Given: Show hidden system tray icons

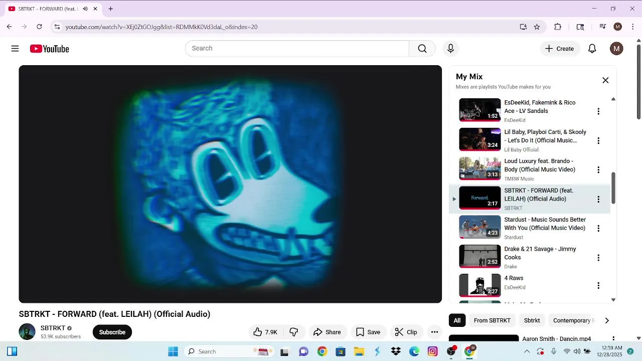Looking at the screenshot, I should coord(527,351).
